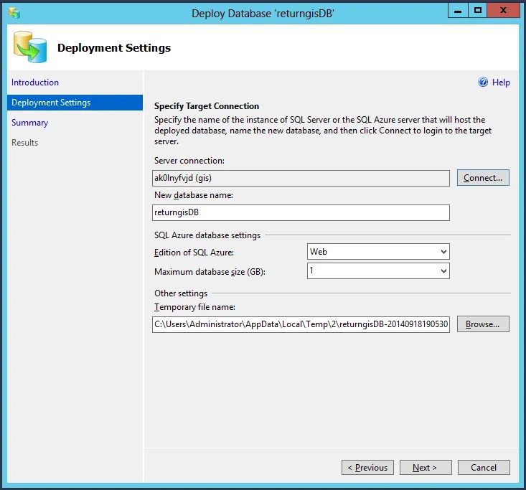Click the 'Other settings' group label
This screenshot has height=490, width=526.
click(x=181, y=293)
